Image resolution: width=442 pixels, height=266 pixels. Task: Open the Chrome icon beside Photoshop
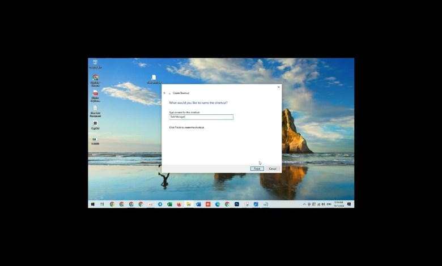point(227,204)
